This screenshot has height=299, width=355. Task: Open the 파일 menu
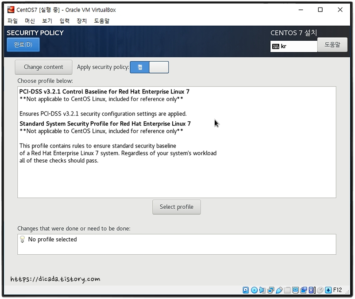click(x=12, y=21)
